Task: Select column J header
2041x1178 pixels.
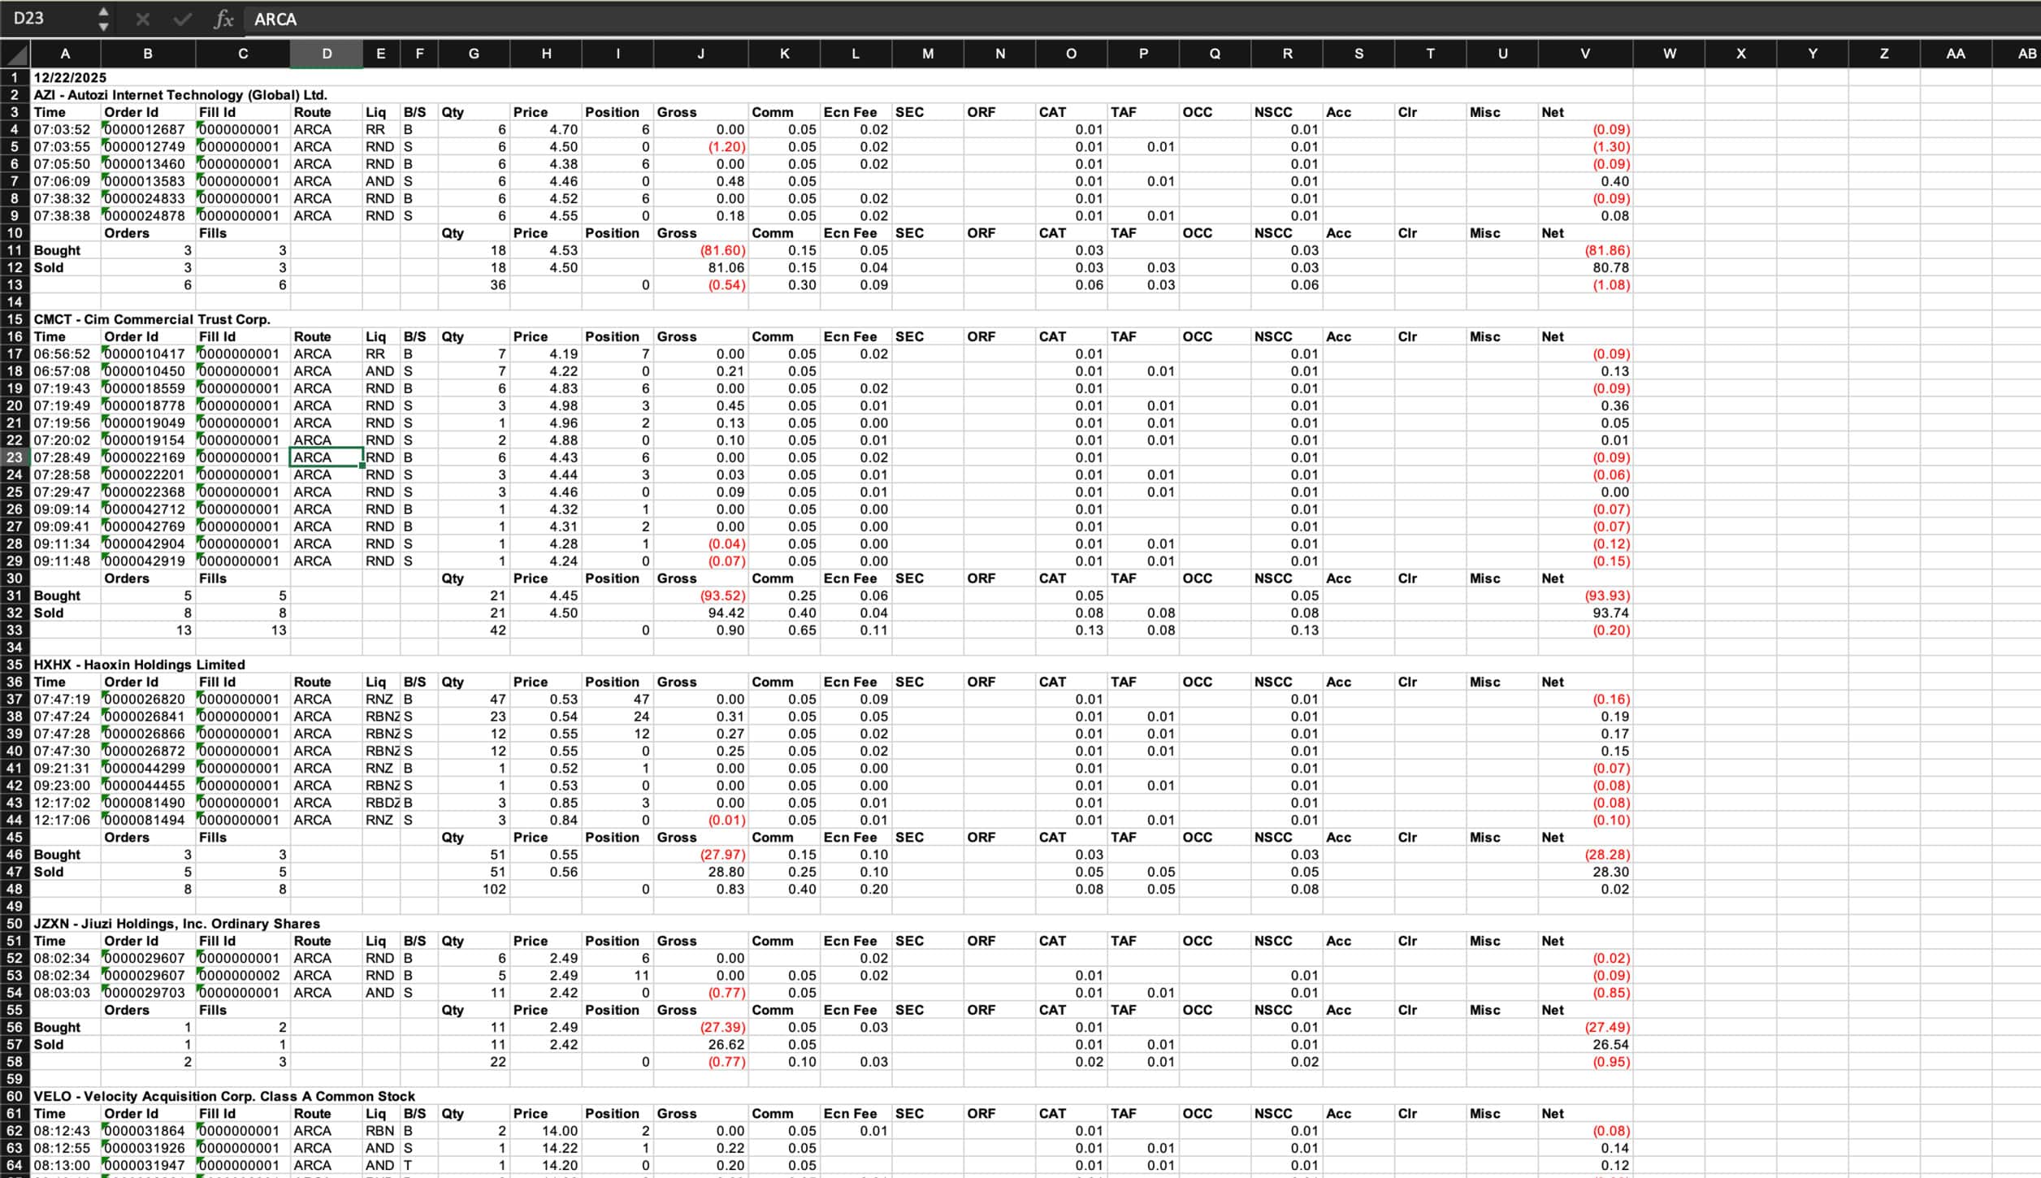Action: 700,54
